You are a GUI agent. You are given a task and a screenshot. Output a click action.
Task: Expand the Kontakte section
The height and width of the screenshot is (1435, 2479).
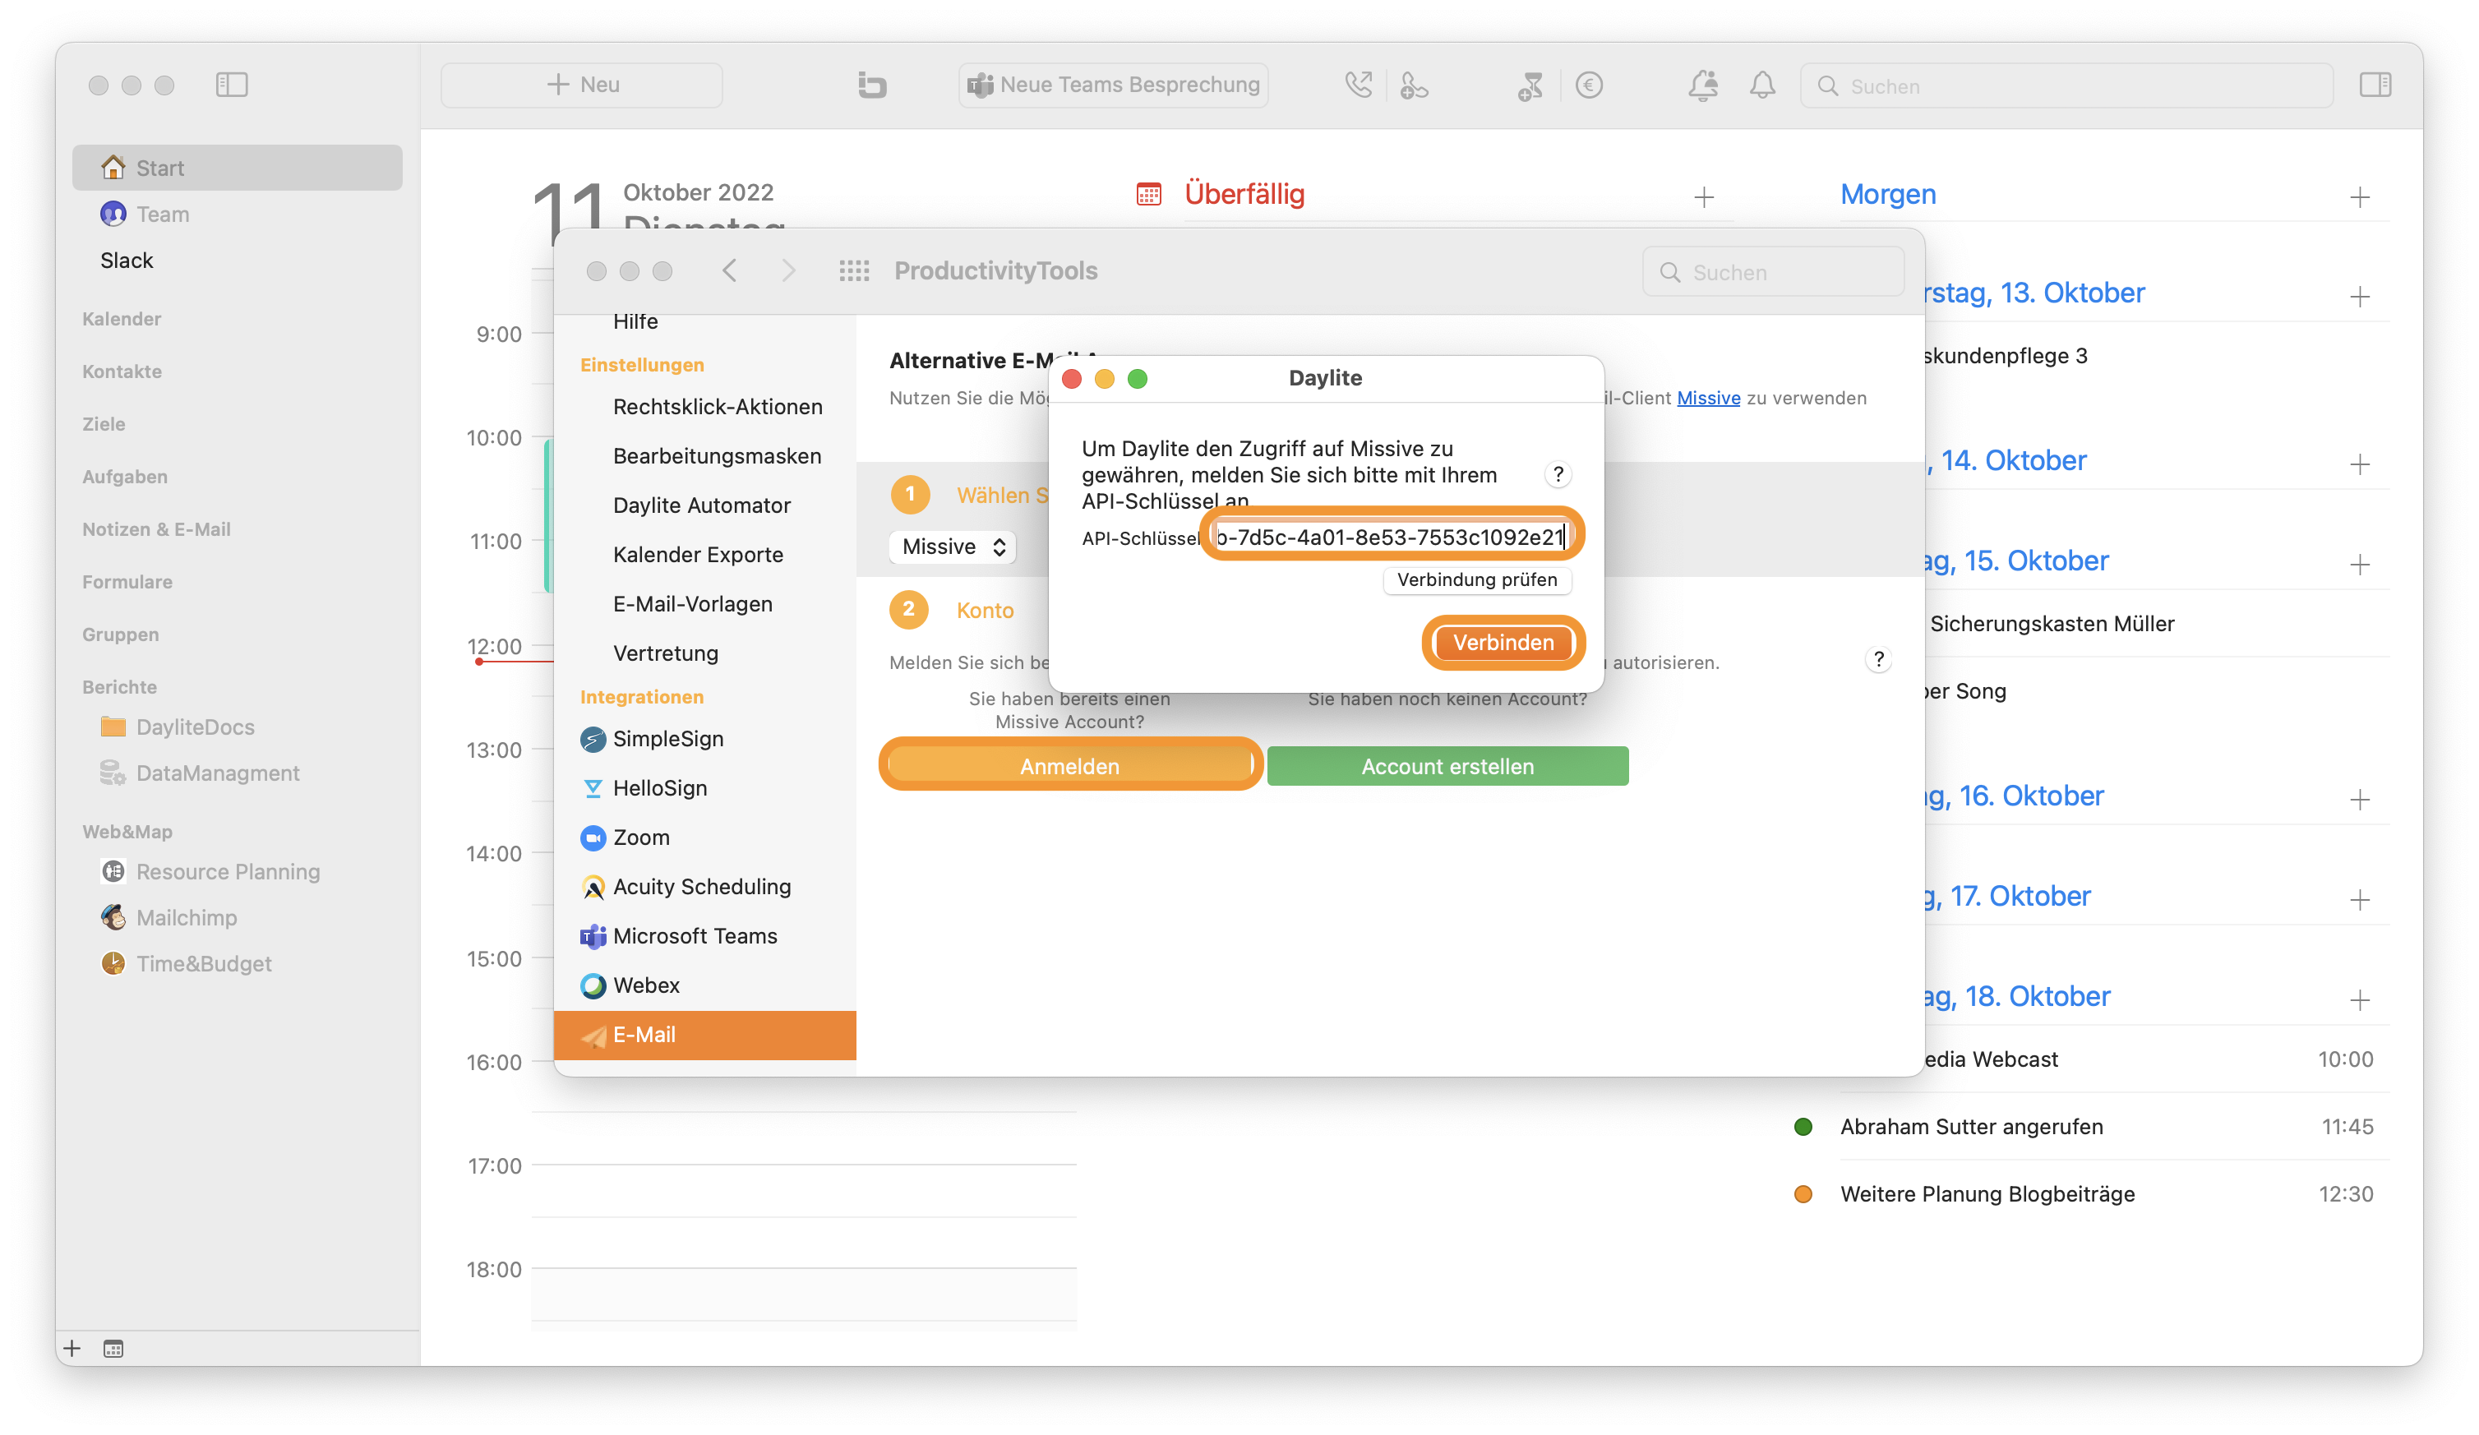pyautogui.click(x=122, y=371)
